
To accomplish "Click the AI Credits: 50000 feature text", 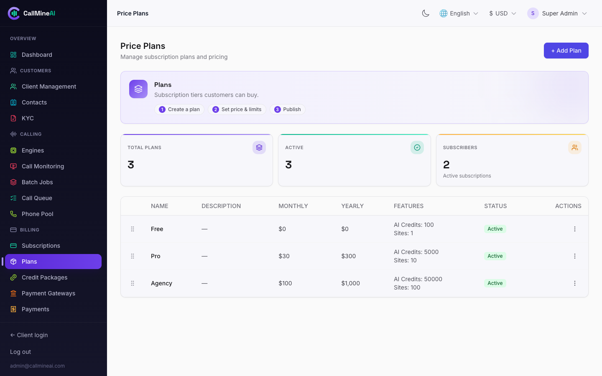I will point(418,279).
